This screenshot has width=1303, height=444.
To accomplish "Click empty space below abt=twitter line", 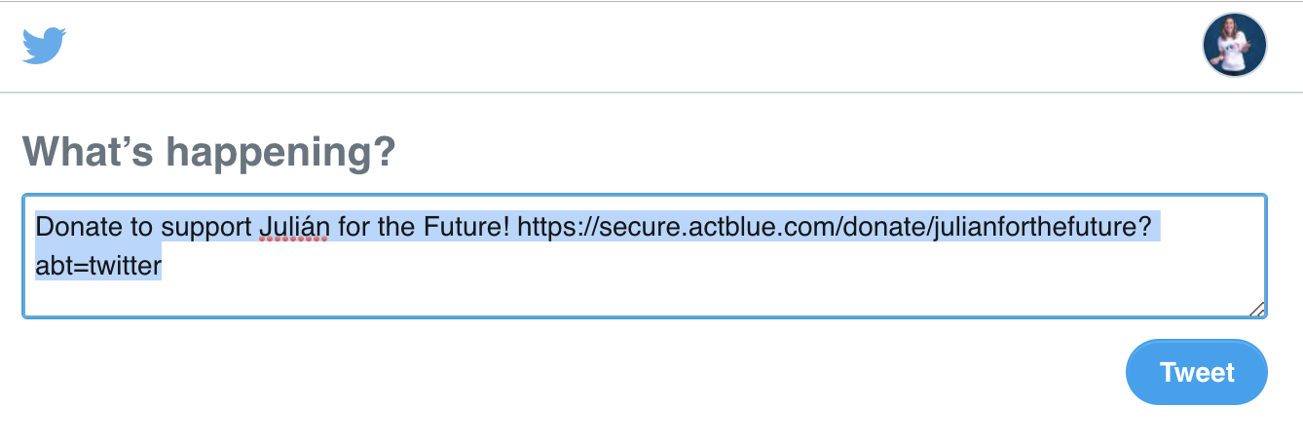I will 643,298.
